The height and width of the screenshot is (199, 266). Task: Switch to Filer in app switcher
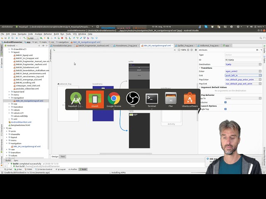(171, 99)
